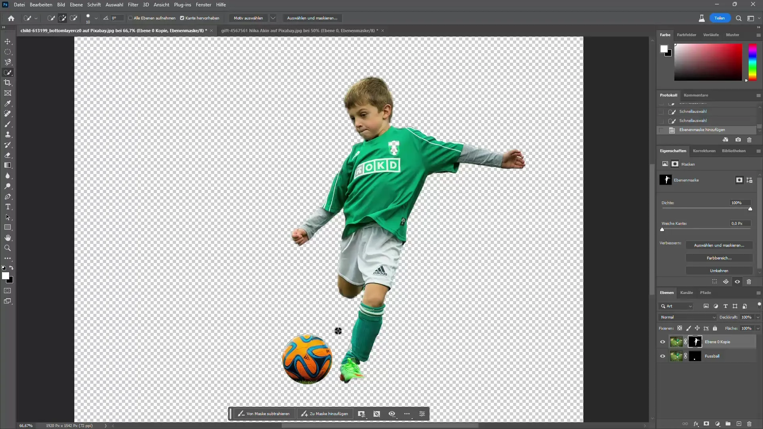The height and width of the screenshot is (429, 763).
Task: Create new snapshot camera icon
Action: [x=738, y=140]
